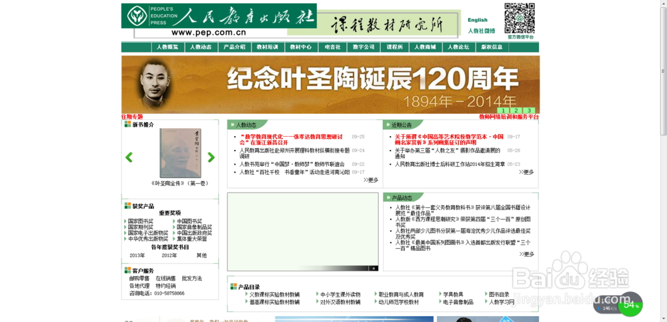667x322 pixels.
Task: Switch banner to slide 3
Action: tap(529, 111)
